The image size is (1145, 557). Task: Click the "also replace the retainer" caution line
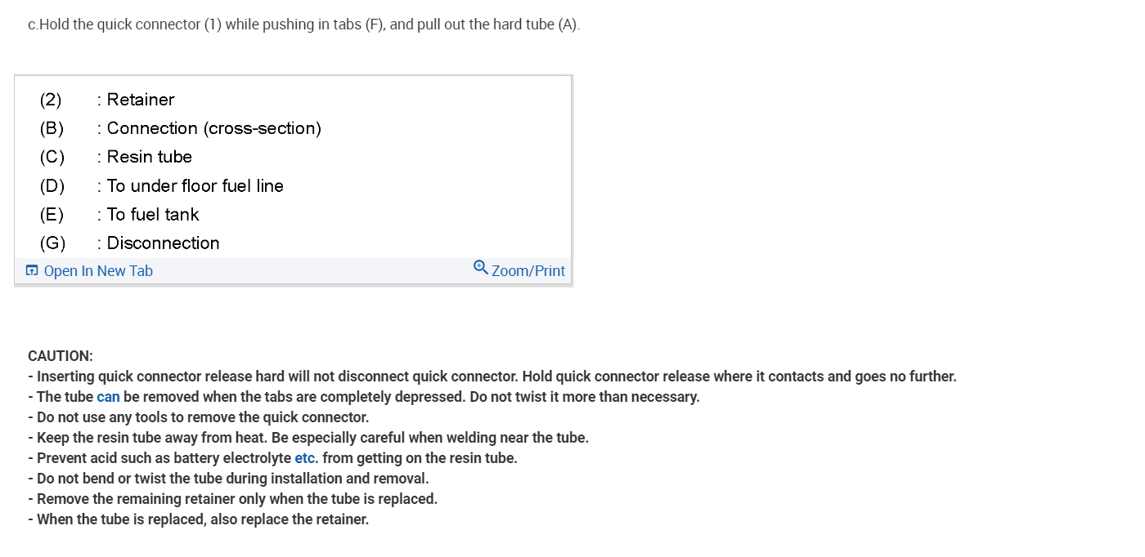pos(198,519)
